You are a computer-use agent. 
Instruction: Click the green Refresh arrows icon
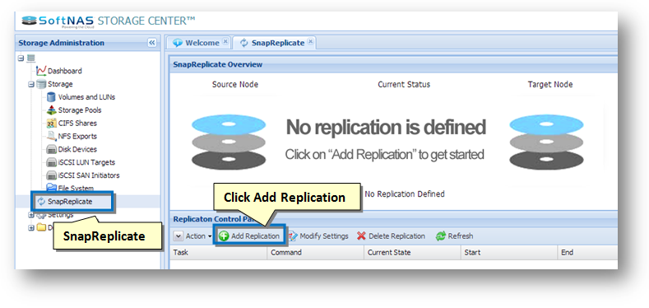(440, 236)
